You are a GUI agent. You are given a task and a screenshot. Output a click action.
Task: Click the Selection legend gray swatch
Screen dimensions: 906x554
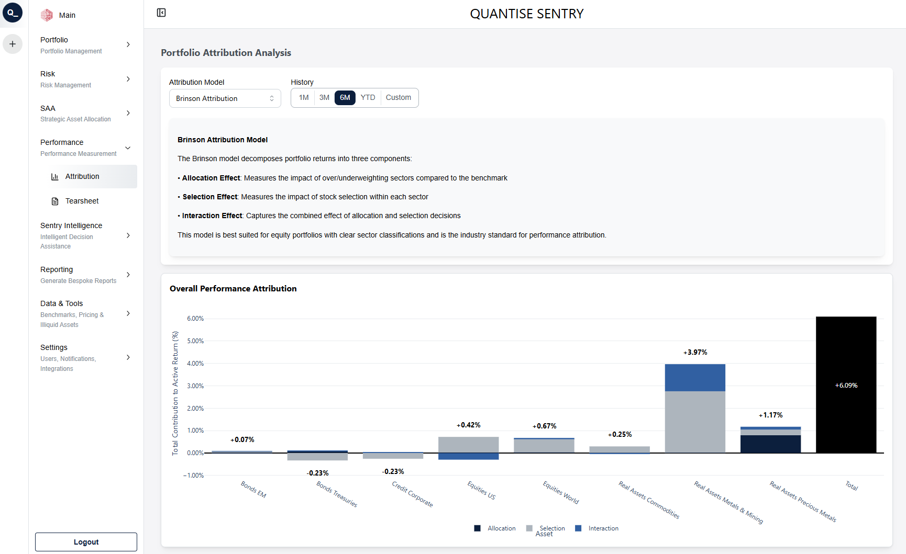[528, 528]
